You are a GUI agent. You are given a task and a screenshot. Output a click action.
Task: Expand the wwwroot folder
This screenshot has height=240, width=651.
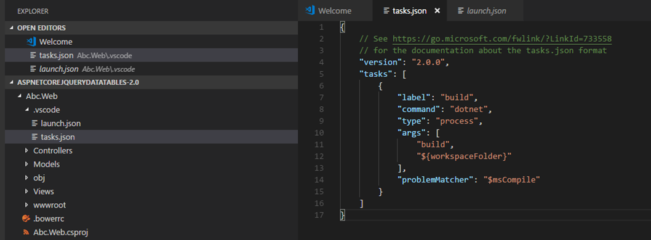click(27, 205)
